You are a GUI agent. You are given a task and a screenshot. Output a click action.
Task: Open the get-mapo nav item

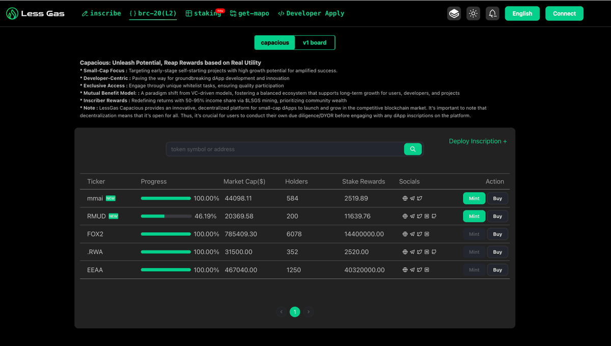click(x=249, y=13)
